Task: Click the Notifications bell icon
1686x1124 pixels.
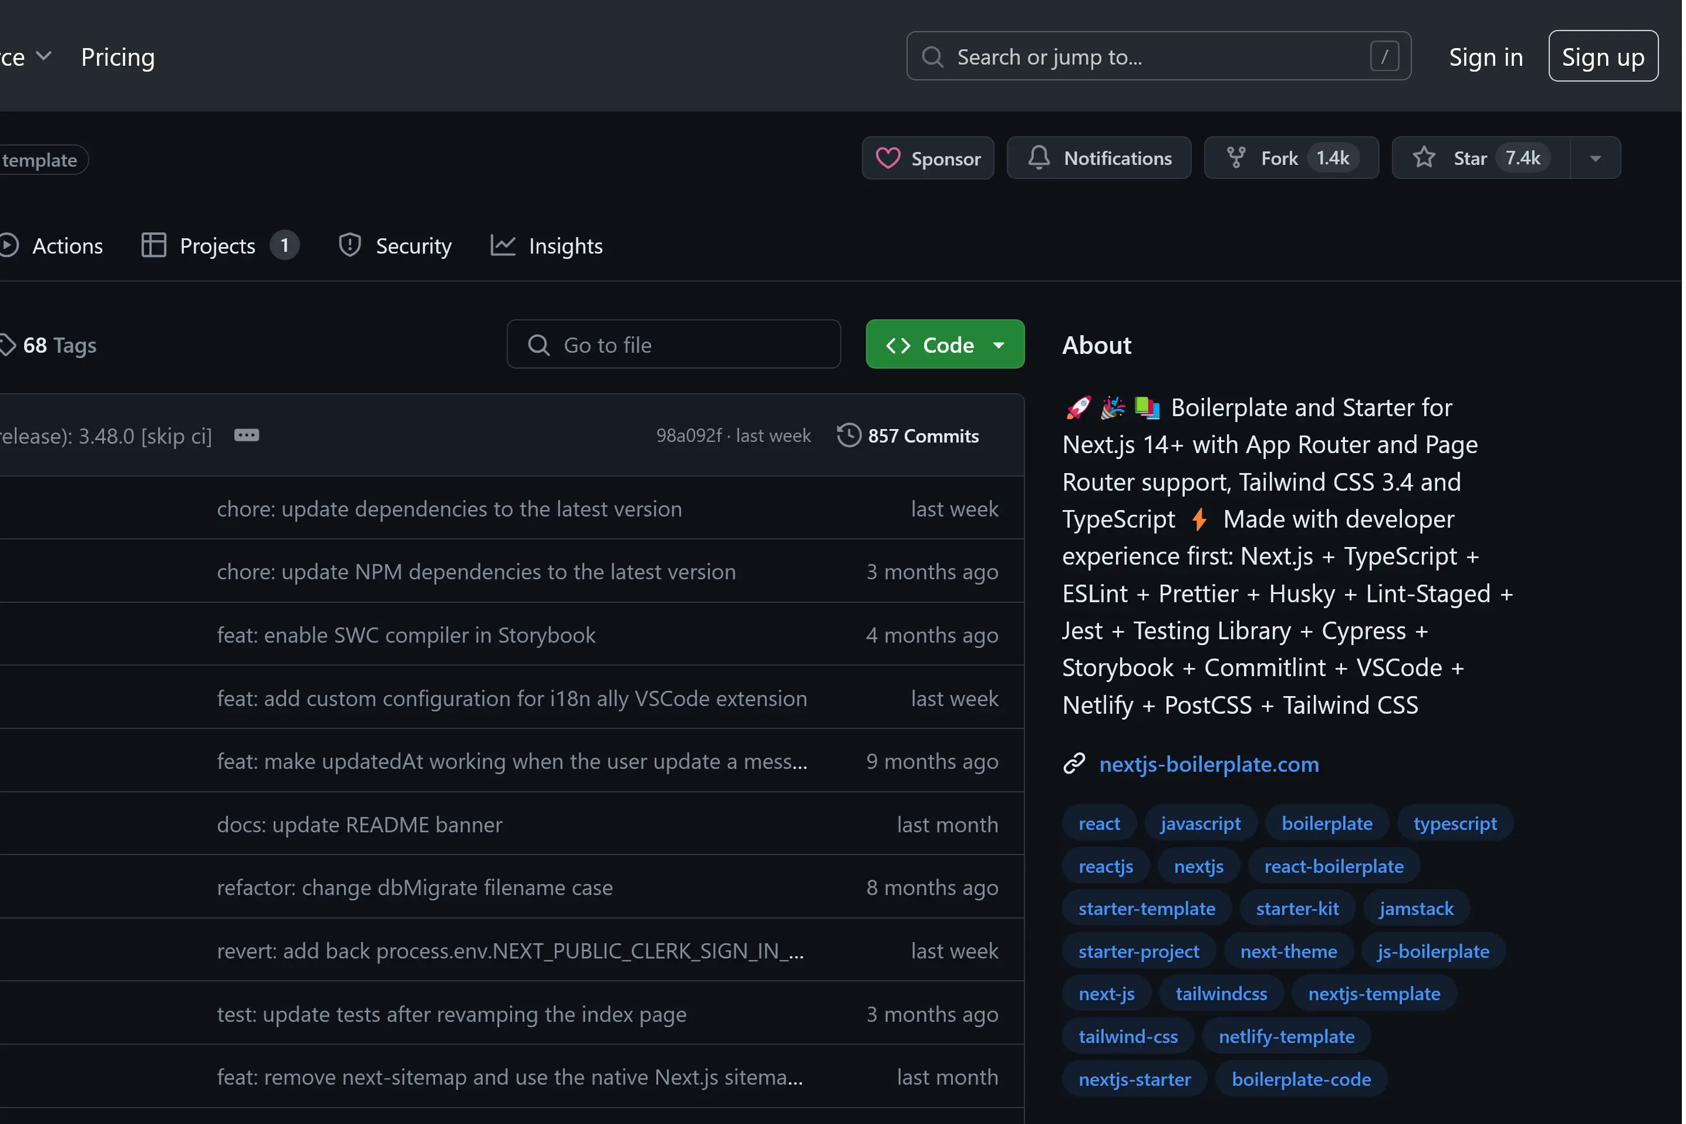Action: coord(1038,158)
